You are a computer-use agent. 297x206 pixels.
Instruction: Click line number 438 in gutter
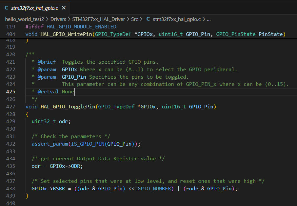coord(10,189)
